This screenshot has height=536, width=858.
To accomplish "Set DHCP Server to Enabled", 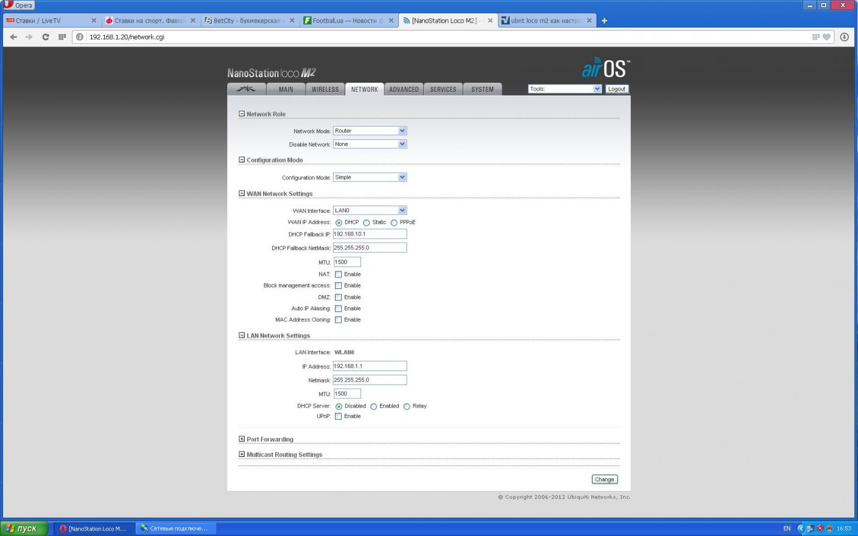I will [x=373, y=406].
